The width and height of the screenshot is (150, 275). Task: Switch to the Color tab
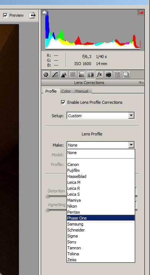pos(66,91)
